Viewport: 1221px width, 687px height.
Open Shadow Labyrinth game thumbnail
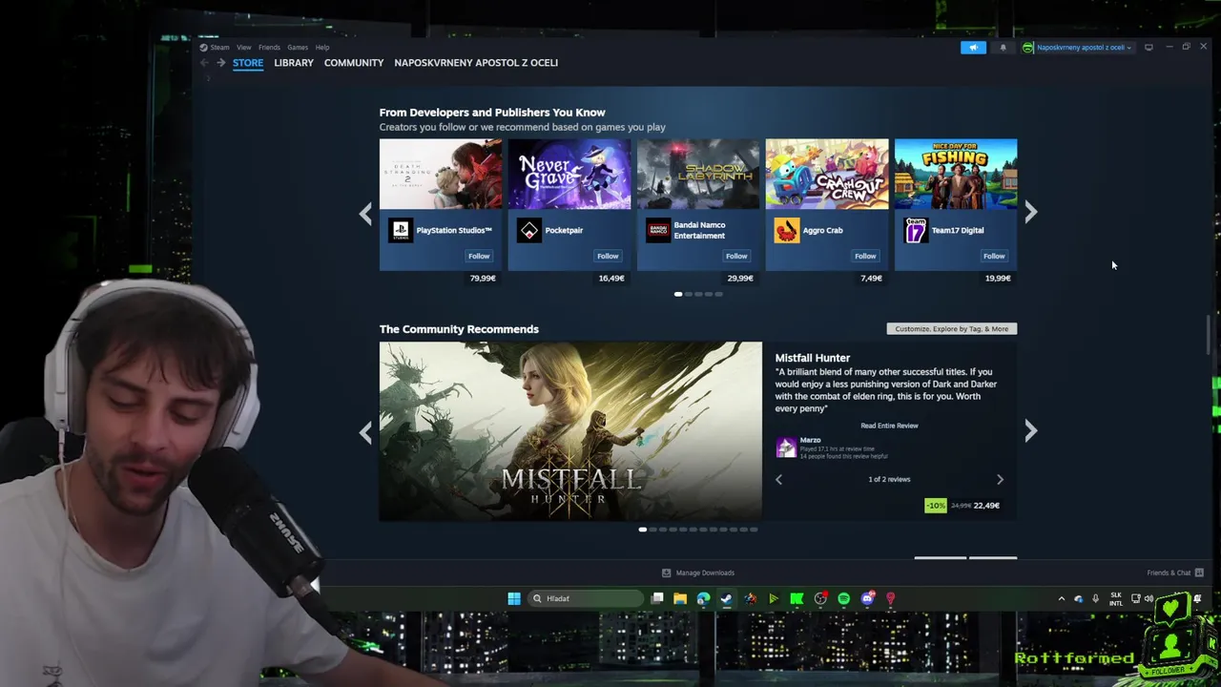[698, 175]
